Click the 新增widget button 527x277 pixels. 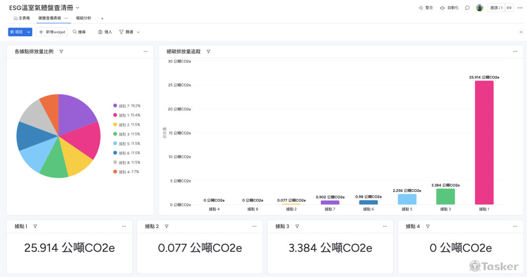point(52,32)
